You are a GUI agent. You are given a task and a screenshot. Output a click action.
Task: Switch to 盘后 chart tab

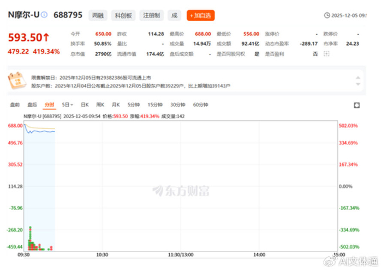[32, 105]
